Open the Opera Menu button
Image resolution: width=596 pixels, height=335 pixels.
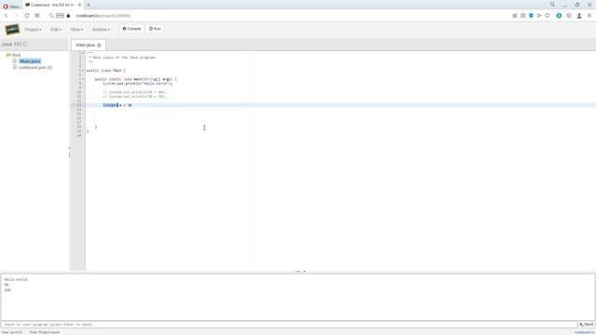(11, 7)
